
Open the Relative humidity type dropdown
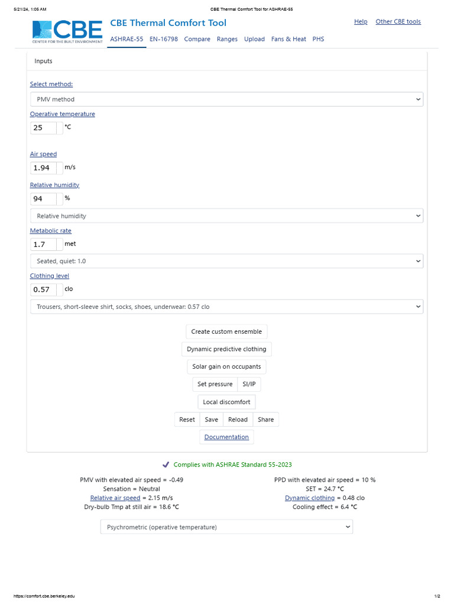(x=226, y=216)
